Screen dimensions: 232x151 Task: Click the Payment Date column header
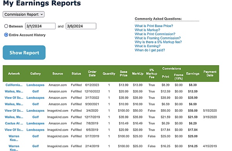coord(210,74)
